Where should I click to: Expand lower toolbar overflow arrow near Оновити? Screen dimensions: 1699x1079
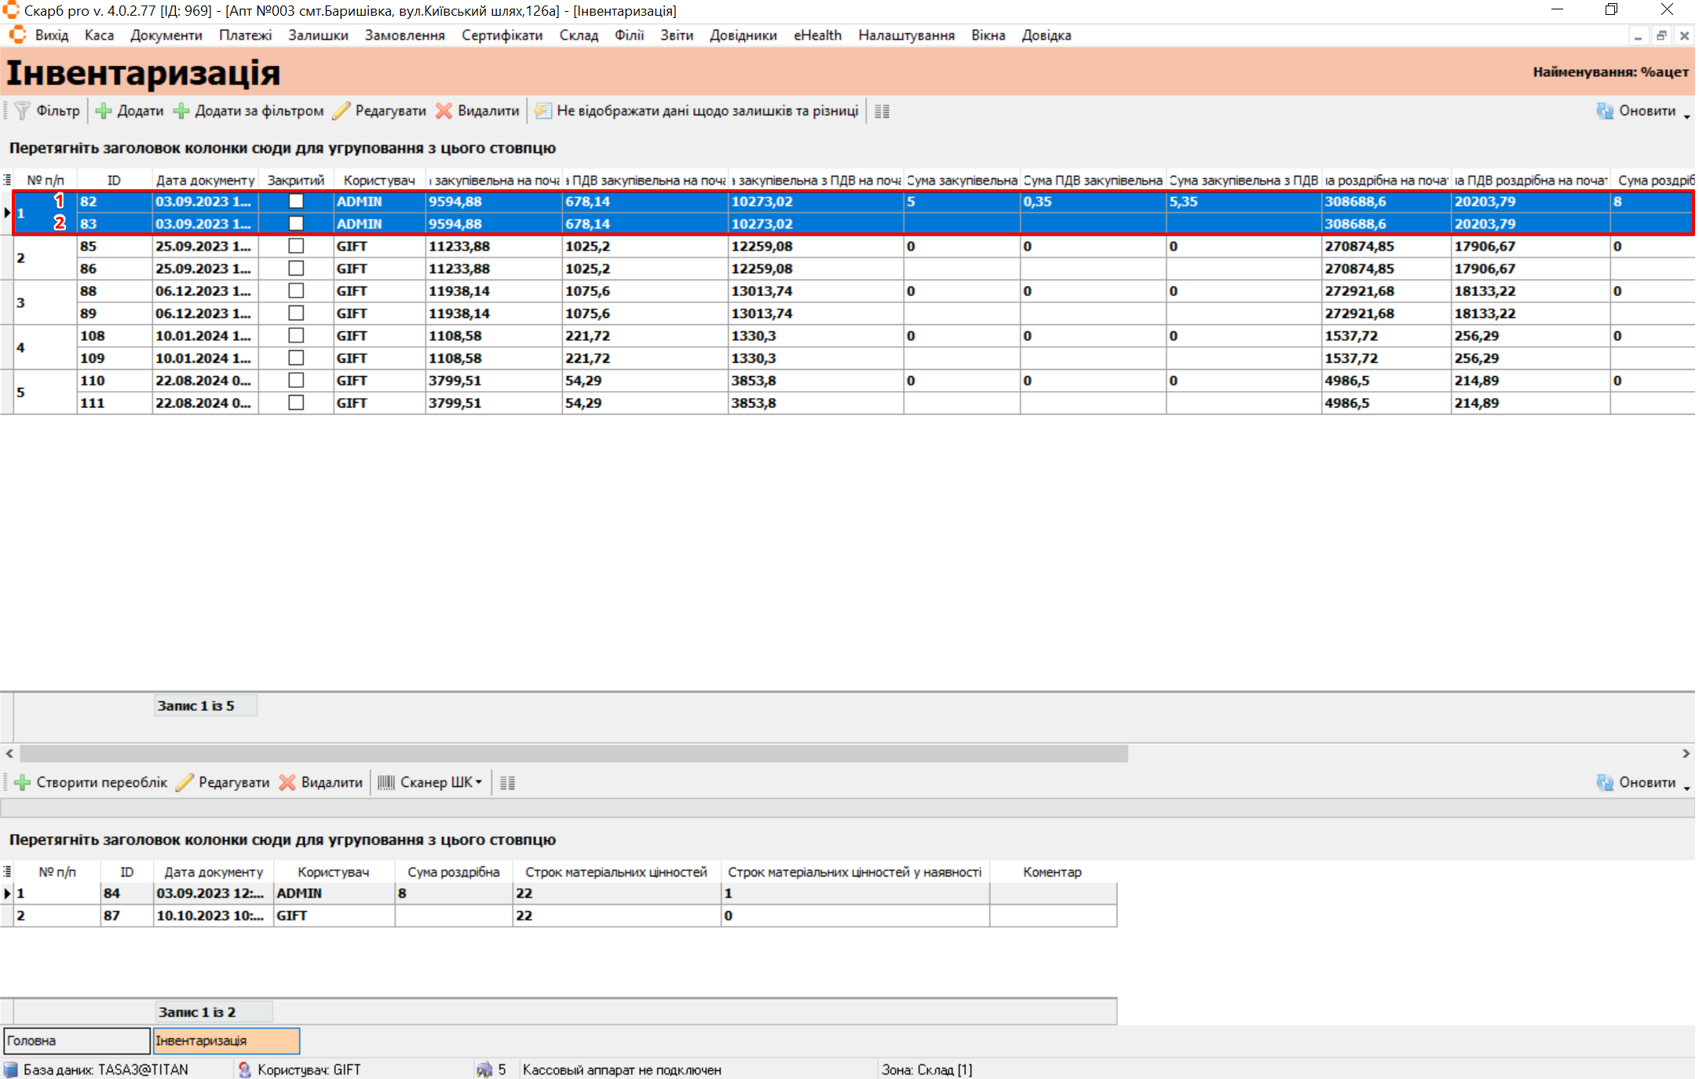click(x=1686, y=788)
